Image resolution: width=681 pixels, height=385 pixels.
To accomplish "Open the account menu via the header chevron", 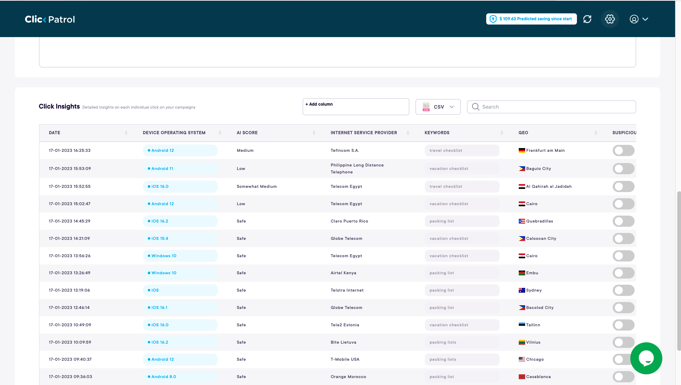I will (646, 19).
